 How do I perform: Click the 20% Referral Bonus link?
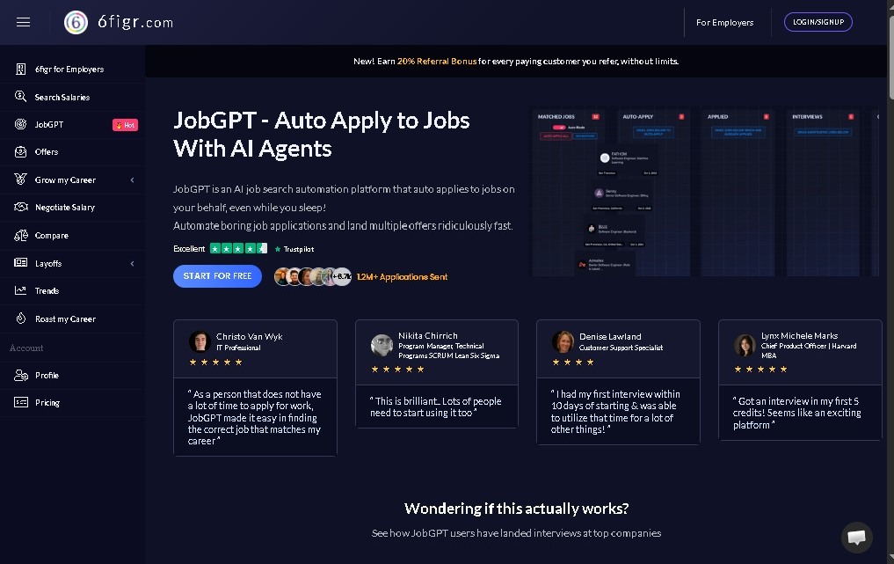437,61
